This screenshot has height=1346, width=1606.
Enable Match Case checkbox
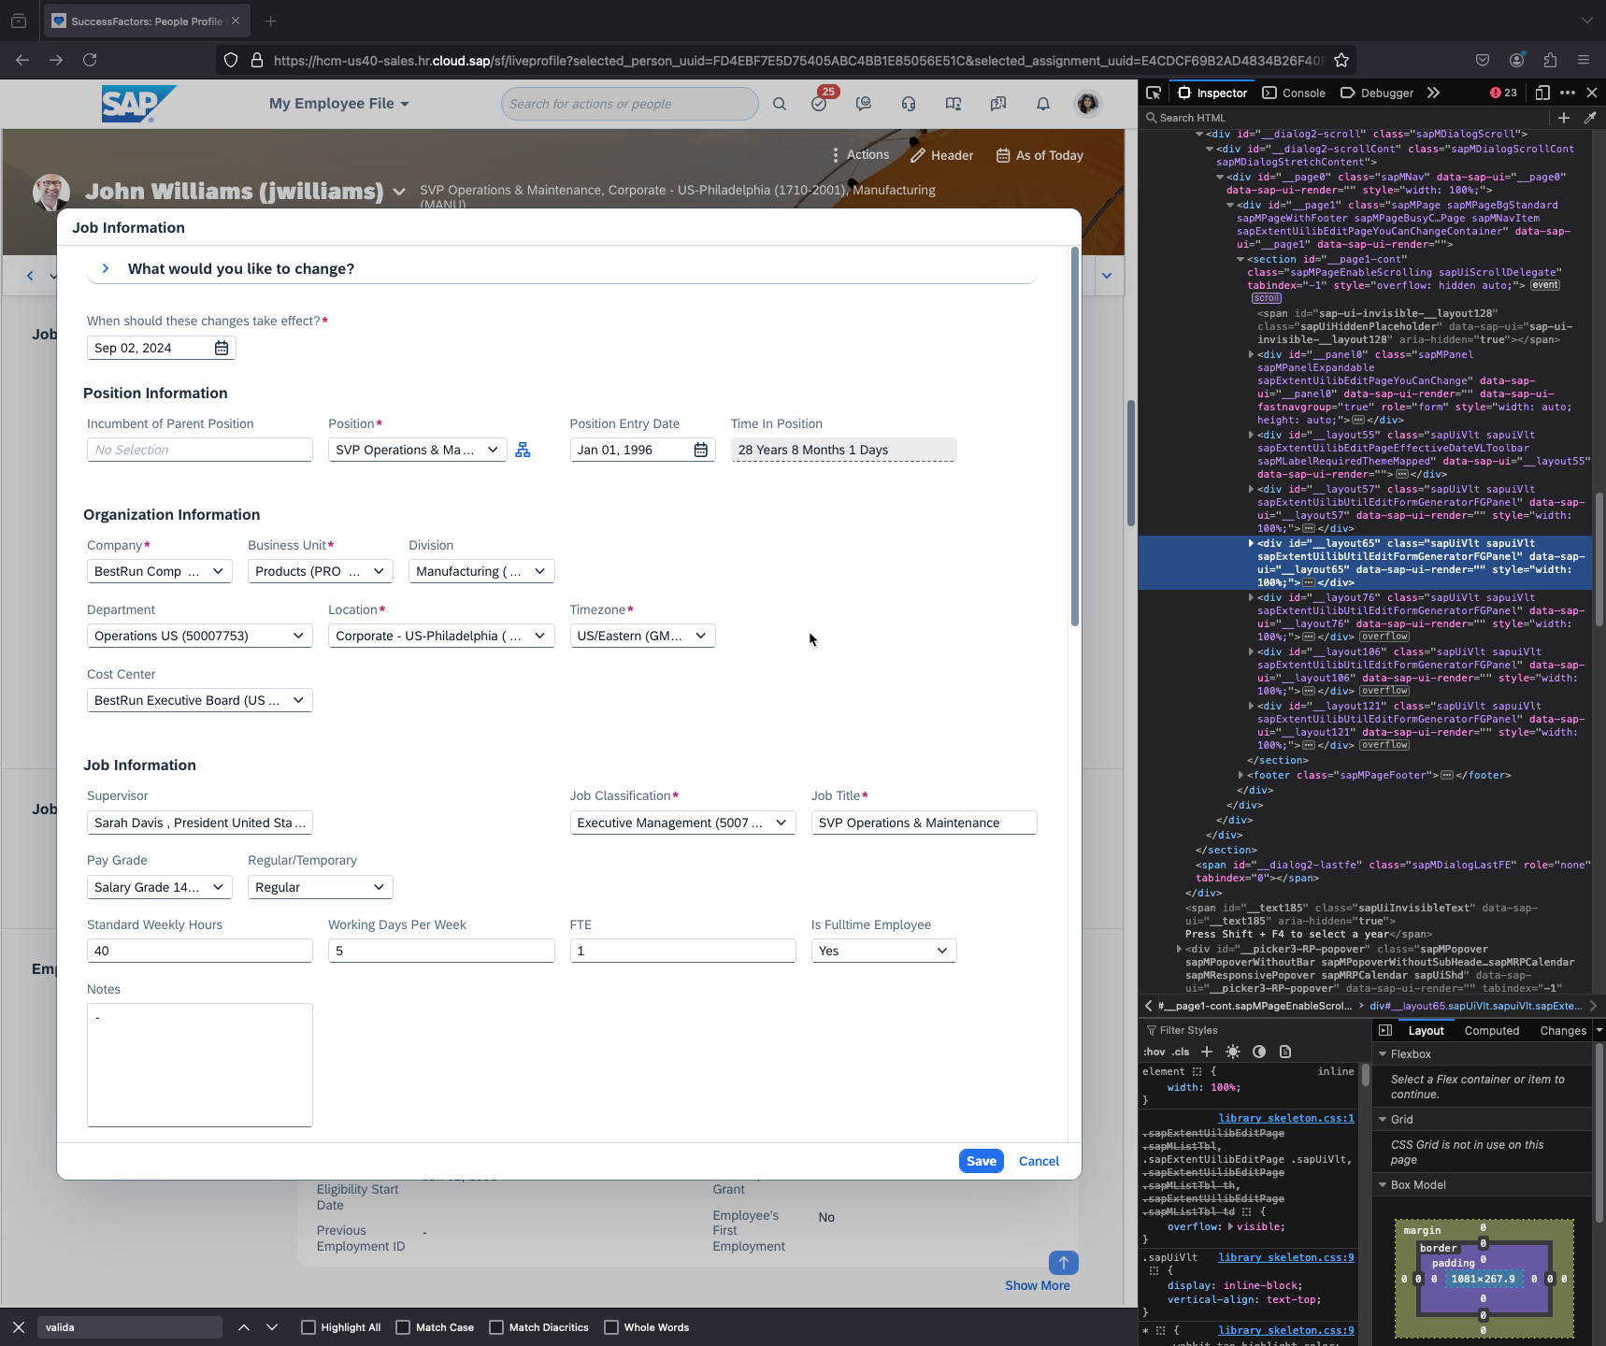point(403,1327)
